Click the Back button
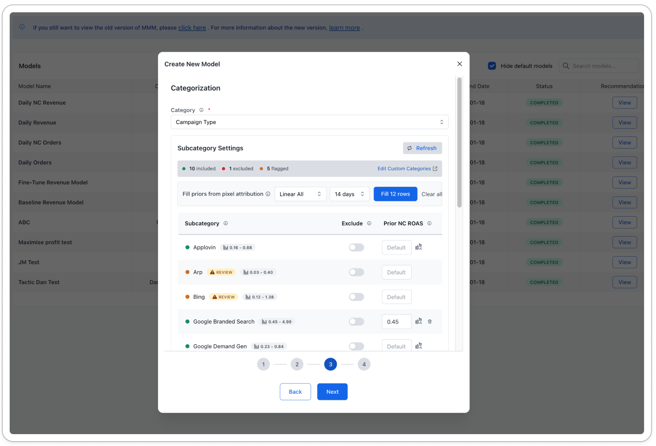 click(295, 392)
